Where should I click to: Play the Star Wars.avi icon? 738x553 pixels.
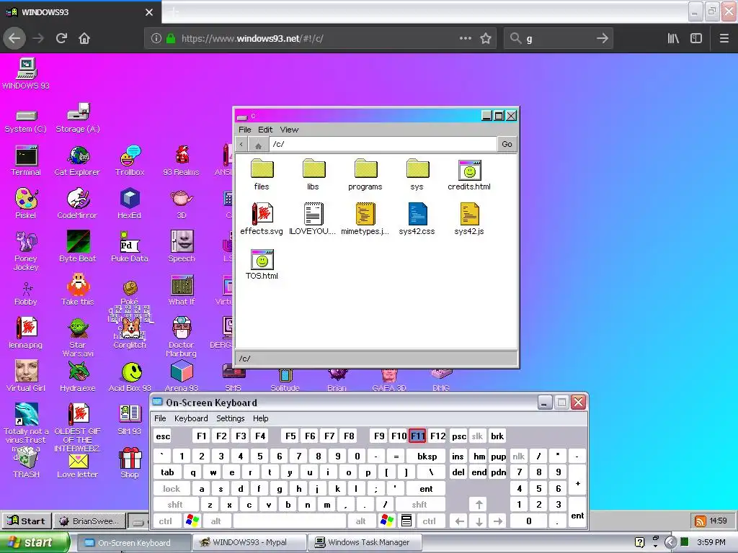coord(78,338)
